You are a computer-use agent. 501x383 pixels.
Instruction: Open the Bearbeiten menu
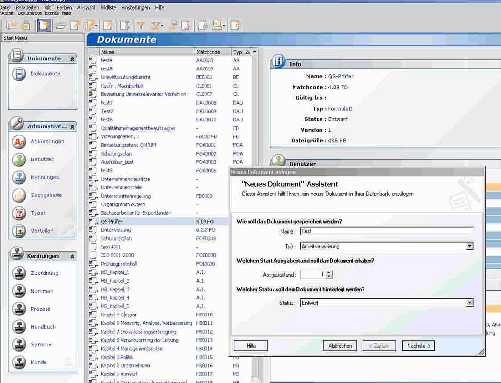pyautogui.click(x=27, y=7)
